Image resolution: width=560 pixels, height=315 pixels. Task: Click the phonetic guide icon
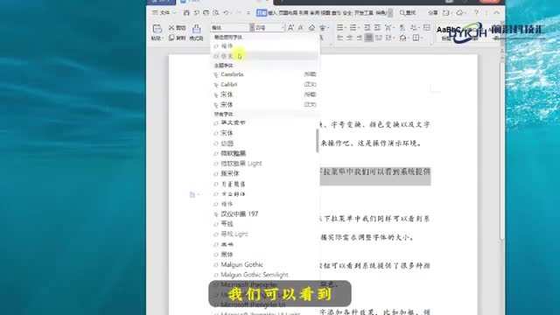coord(323,27)
